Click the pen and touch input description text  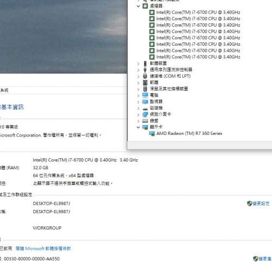coord(72,183)
